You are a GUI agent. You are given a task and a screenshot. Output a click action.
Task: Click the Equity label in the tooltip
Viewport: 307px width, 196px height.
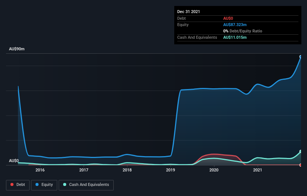click(183, 25)
